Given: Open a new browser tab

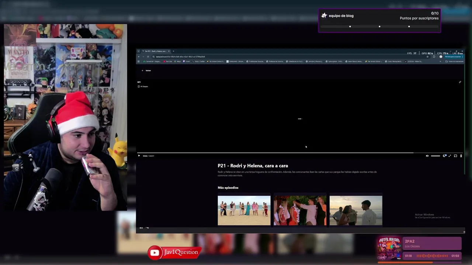Looking at the screenshot, I should click(x=173, y=51).
